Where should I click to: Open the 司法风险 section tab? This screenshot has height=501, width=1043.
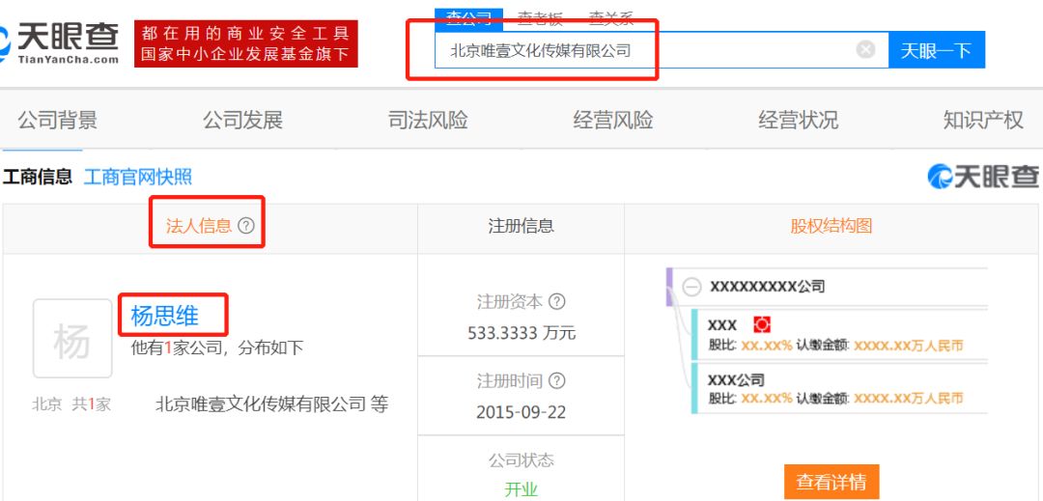(428, 121)
